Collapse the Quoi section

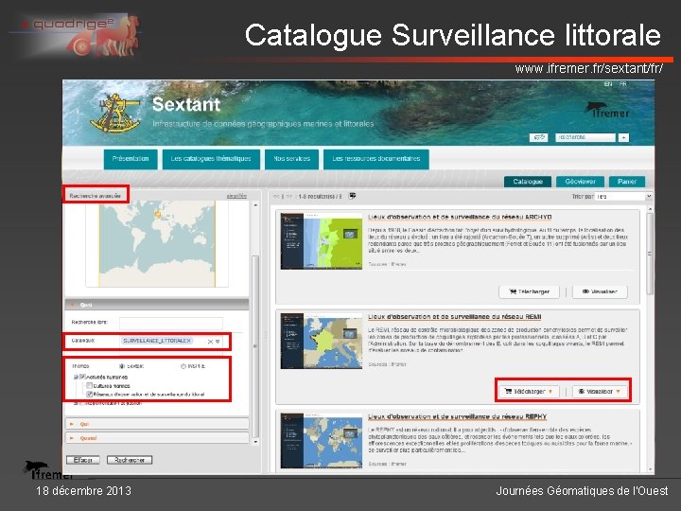157,305
